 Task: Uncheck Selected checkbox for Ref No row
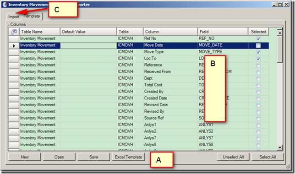[x=258, y=39]
